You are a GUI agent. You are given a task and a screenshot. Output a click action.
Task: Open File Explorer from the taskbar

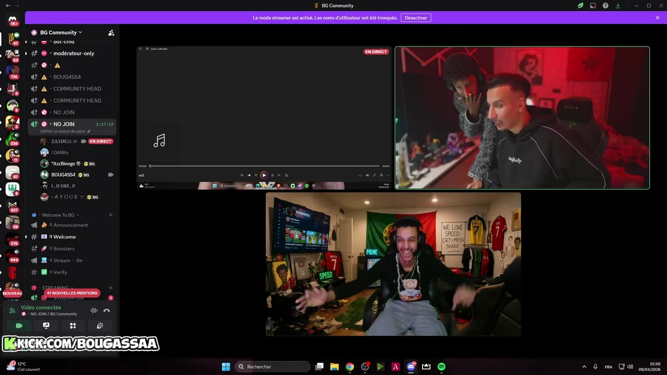coord(335,367)
